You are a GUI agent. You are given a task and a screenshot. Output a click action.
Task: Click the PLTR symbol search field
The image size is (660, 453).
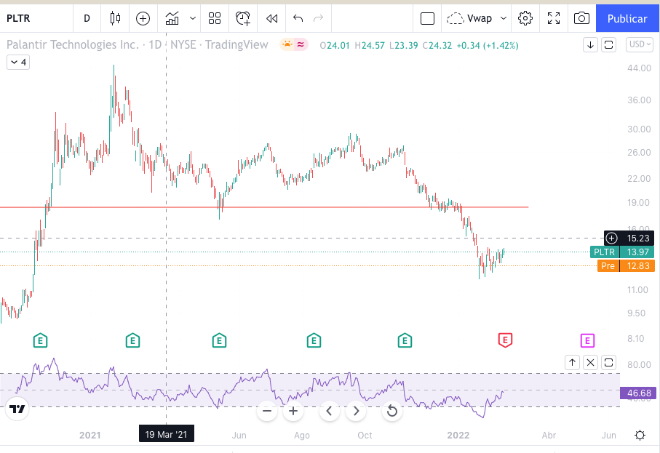coord(31,18)
